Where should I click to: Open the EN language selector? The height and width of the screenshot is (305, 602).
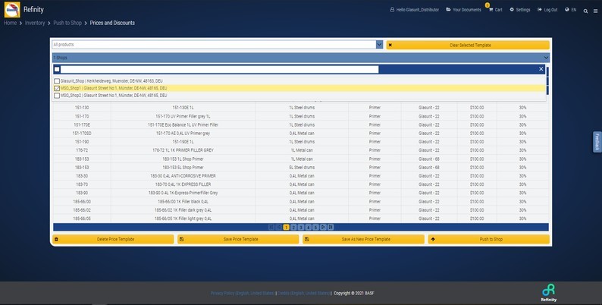point(570,10)
